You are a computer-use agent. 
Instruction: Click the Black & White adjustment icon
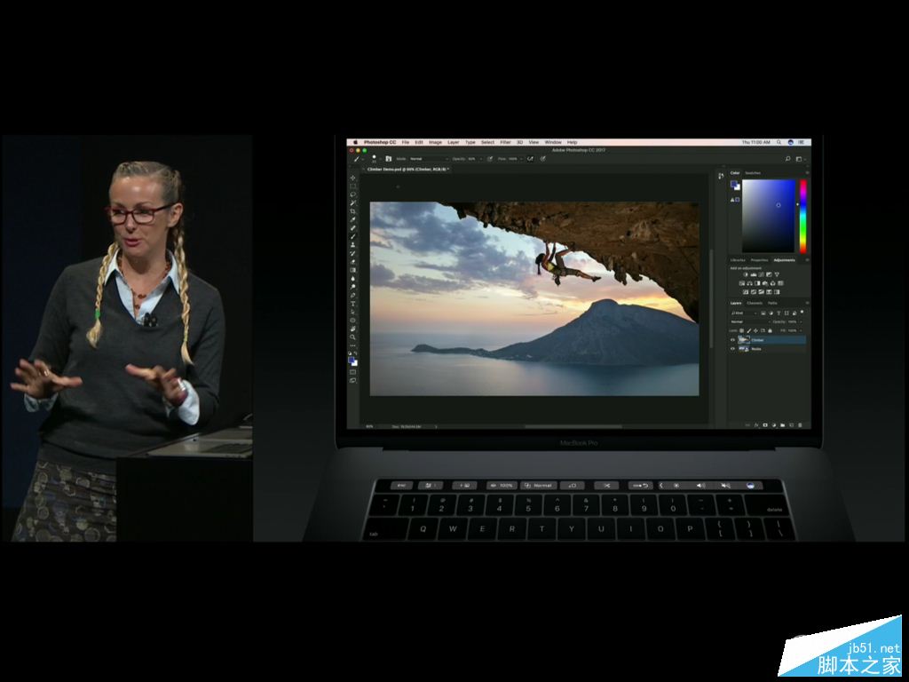[x=757, y=283]
